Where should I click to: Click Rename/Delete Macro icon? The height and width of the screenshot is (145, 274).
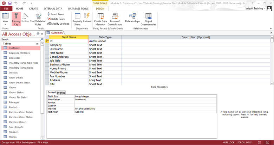(115, 19)
